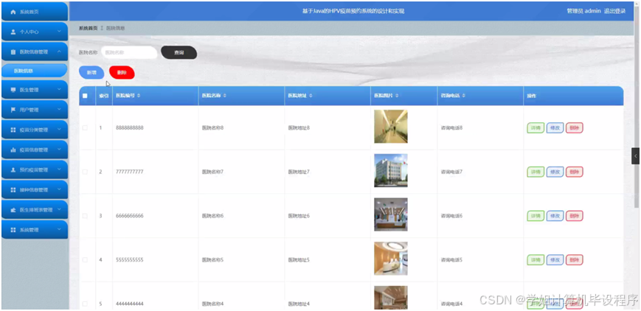Viewport: 641px width, 311px height.
Task: Click 修改 for hospital 医院名称5
Action: pos(555,260)
